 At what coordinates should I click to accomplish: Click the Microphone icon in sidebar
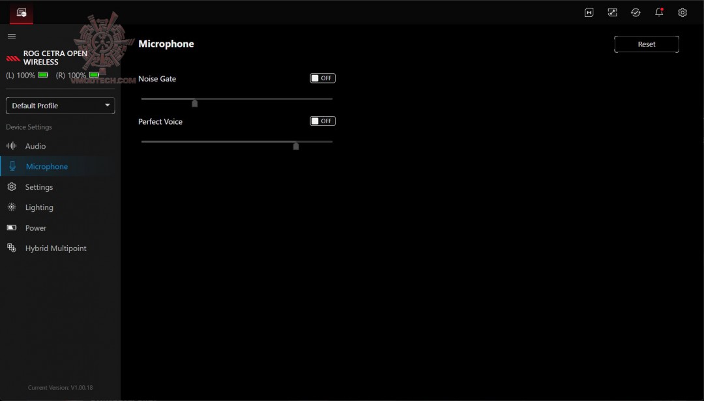[12, 166]
